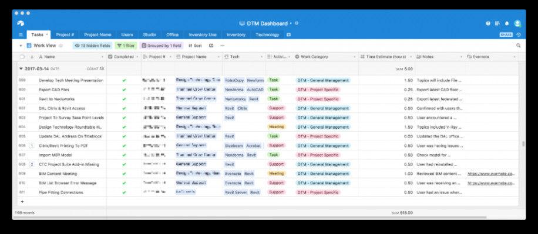
Task: Open the Grouped by 1 field menu
Action: coord(162,46)
